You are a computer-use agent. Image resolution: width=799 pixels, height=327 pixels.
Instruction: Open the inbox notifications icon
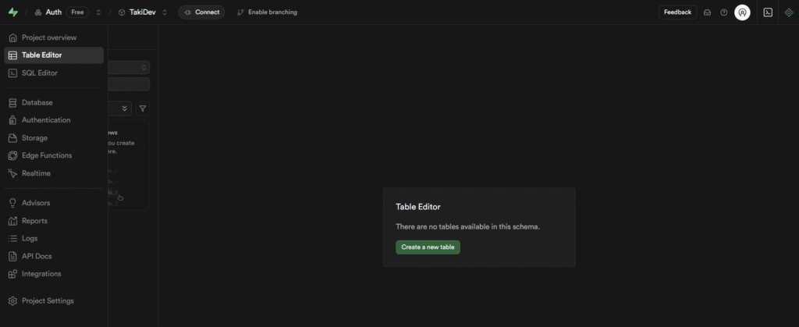(707, 12)
